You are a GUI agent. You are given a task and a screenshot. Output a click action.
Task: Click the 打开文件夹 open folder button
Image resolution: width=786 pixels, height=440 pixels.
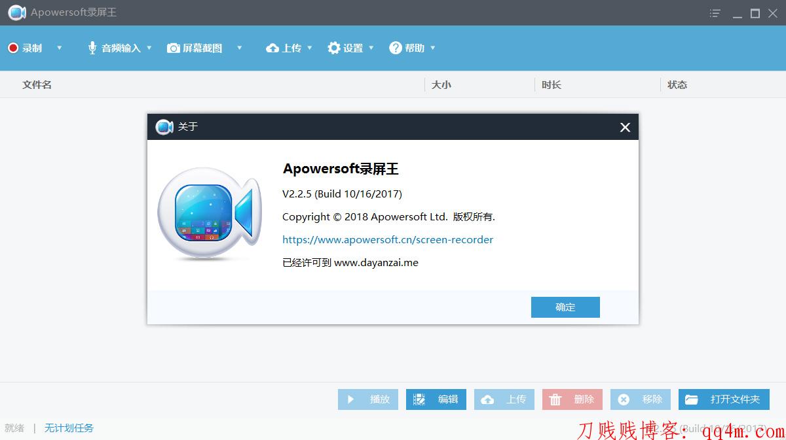tap(724, 399)
